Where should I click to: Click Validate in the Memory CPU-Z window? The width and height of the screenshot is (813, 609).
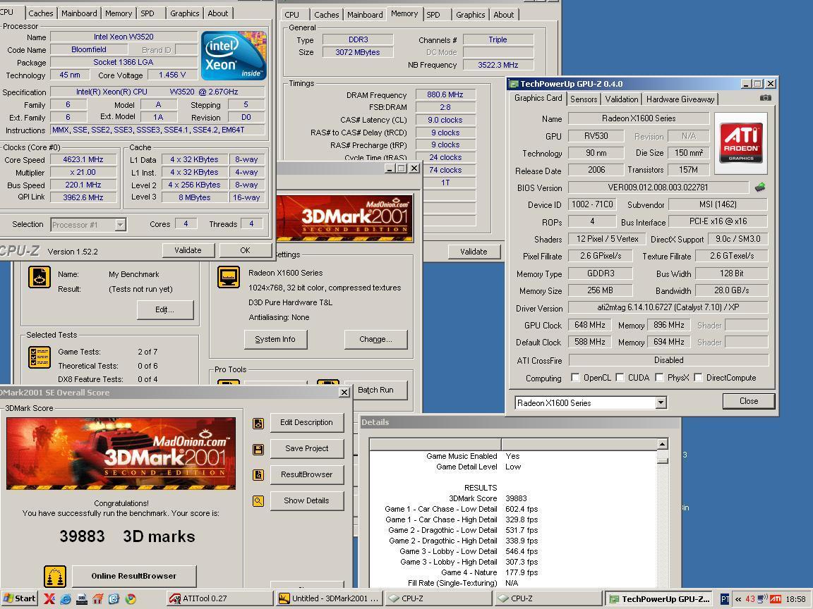[x=474, y=252]
